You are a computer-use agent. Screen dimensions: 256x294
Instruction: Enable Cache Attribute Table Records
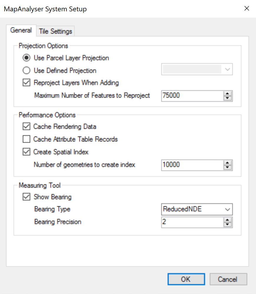(x=26, y=139)
